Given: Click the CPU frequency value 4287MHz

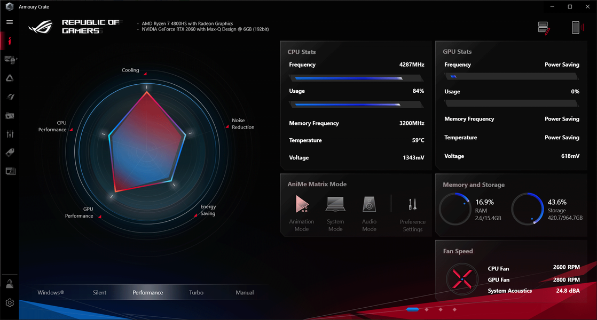Looking at the screenshot, I should click(412, 65).
